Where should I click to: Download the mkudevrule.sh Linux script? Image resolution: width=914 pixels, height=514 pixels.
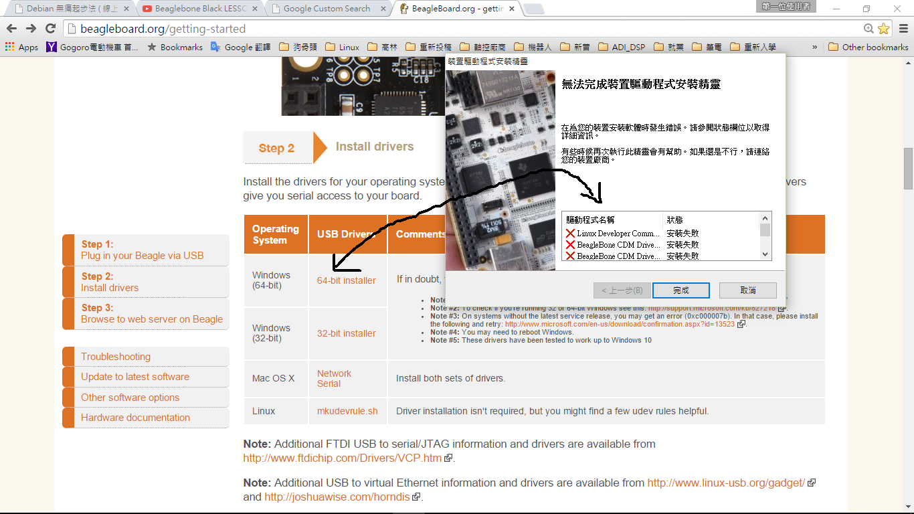[x=347, y=411]
